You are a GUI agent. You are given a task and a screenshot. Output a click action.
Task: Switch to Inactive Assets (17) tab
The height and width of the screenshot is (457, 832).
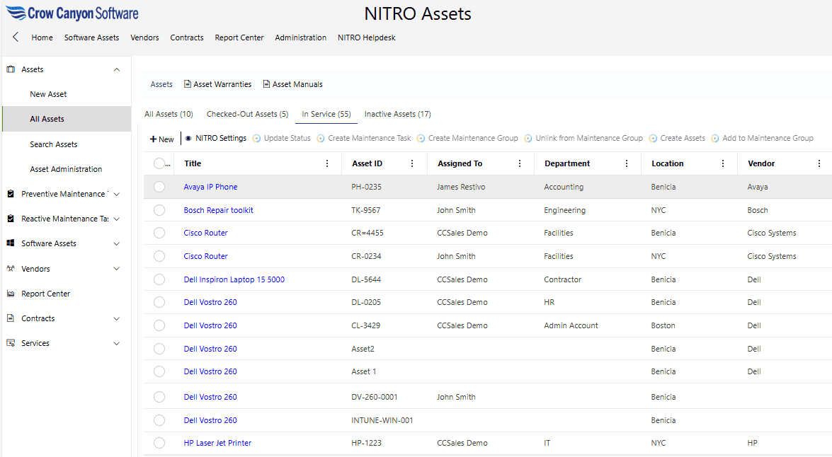[x=397, y=114]
